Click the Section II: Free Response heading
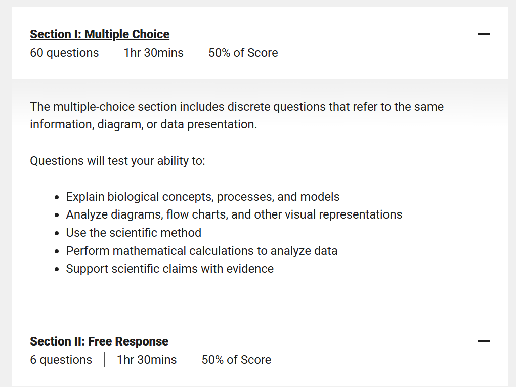 click(x=99, y=341)
